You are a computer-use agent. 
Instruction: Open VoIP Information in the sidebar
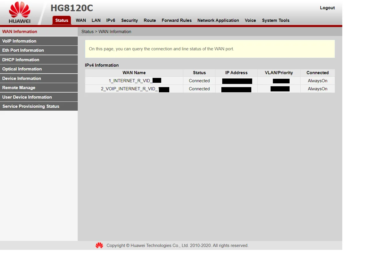[19, 41]
